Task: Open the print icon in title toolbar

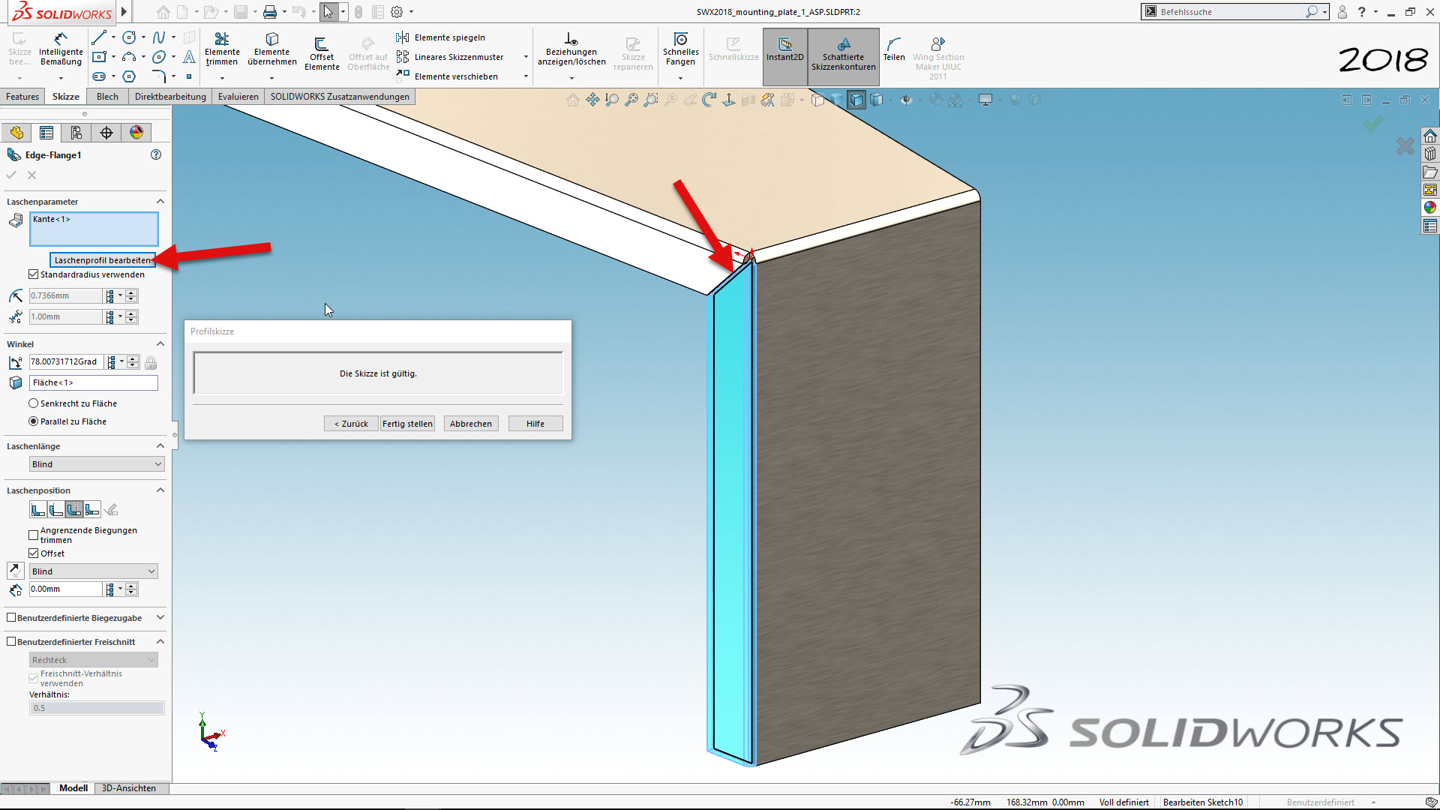Action: pyautogui.click(x=270, y=12)
